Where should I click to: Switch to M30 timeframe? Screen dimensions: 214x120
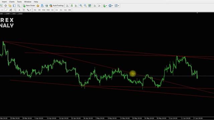48,10
